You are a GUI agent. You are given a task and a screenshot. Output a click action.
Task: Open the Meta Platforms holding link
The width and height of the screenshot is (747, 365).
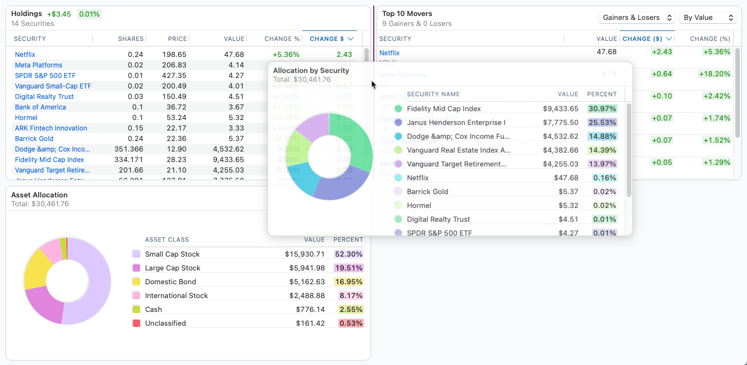point(38,65)
